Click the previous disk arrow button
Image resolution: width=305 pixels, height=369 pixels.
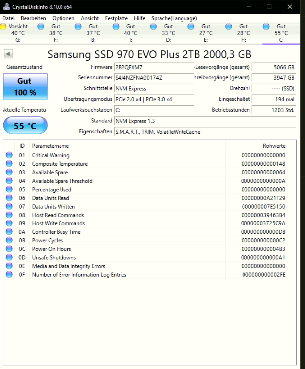(x=8, y=54)
